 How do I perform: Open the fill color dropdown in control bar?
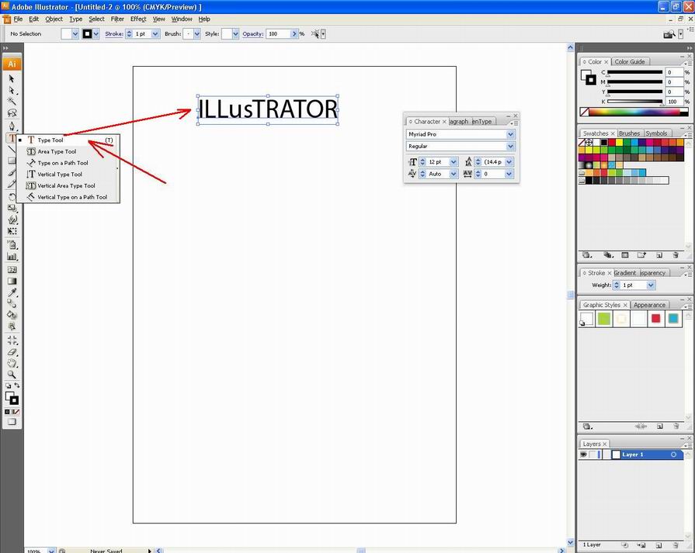75,33
